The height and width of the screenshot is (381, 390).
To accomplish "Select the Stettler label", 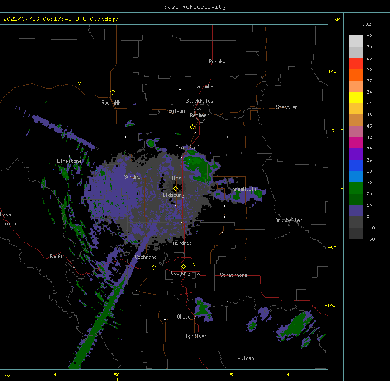I will click(287, 107).
